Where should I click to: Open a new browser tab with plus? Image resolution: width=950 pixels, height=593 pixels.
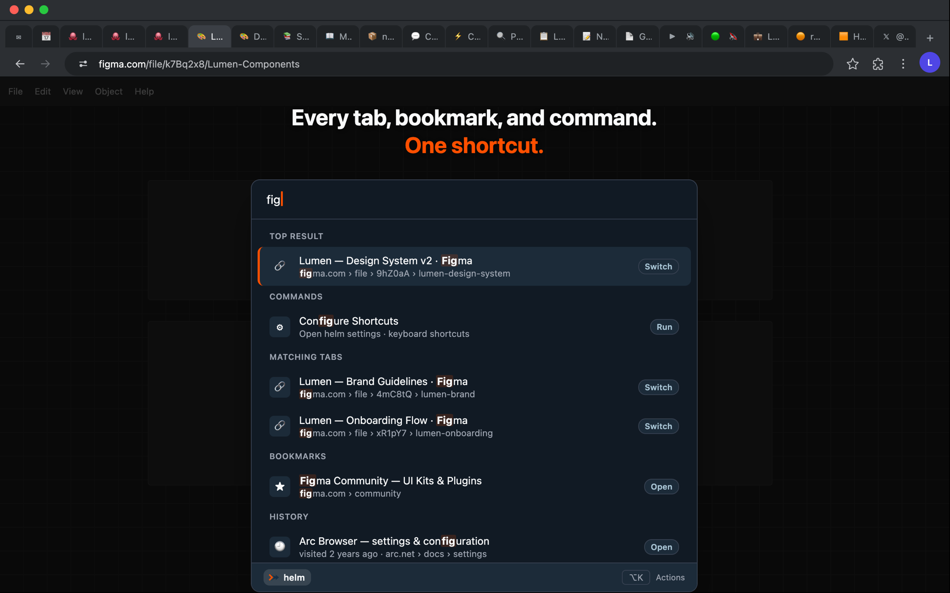[x=930, y=38]
